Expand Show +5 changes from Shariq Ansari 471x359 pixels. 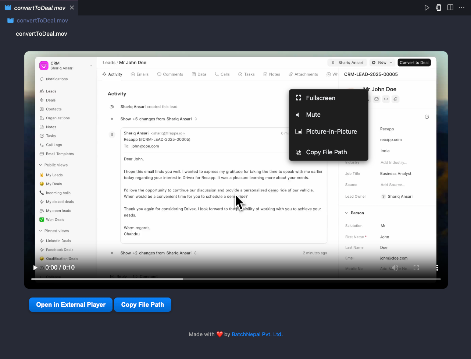(159, 119)
